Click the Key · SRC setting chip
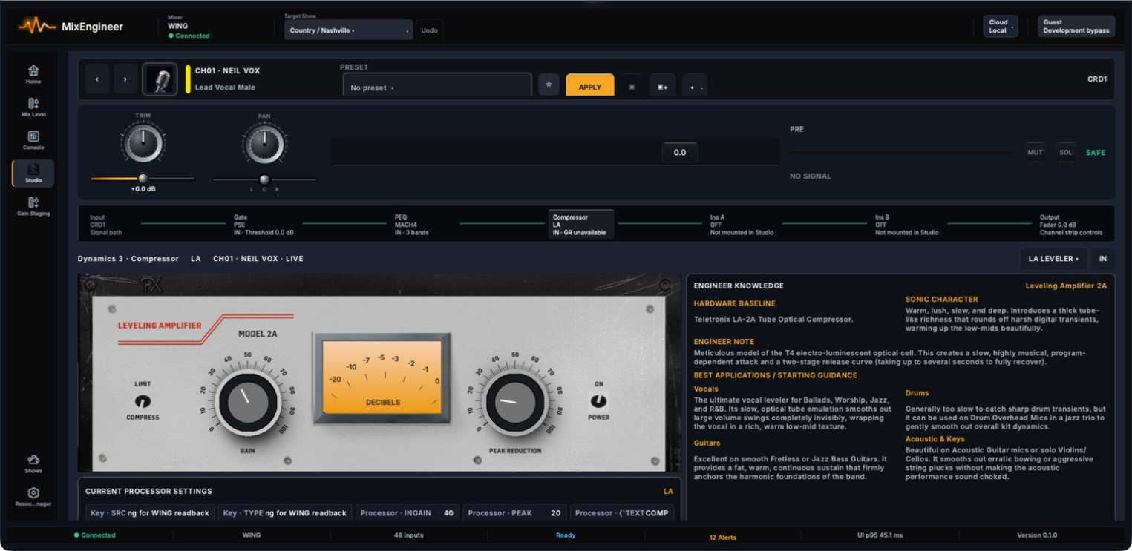This screenshot has height=551, width=1132. (x=150, y=512)
